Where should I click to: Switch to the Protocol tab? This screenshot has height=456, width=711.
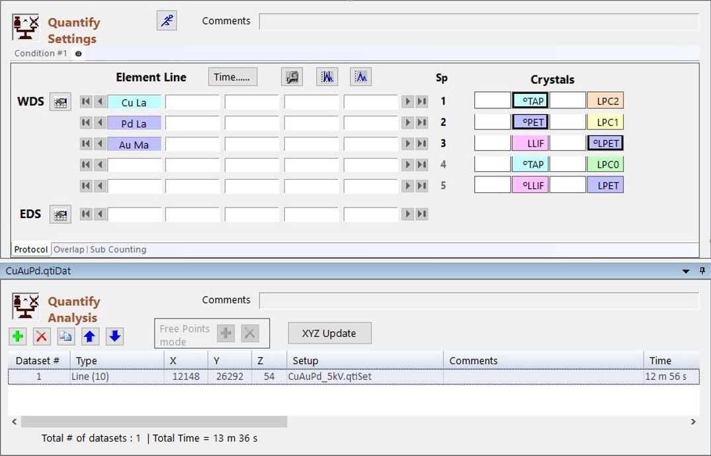31,249
